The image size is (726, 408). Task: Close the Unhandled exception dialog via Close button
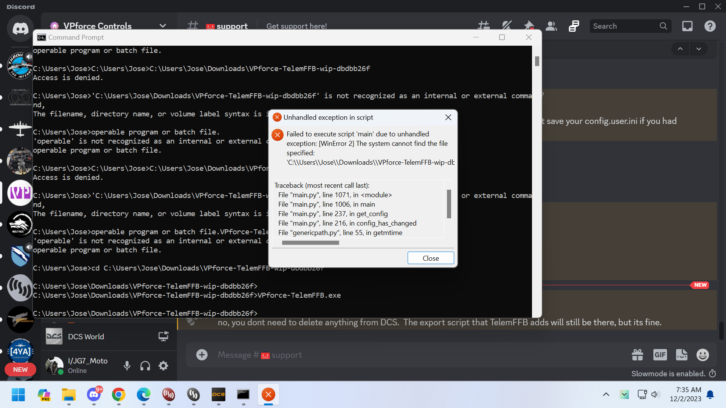point(431,258)
